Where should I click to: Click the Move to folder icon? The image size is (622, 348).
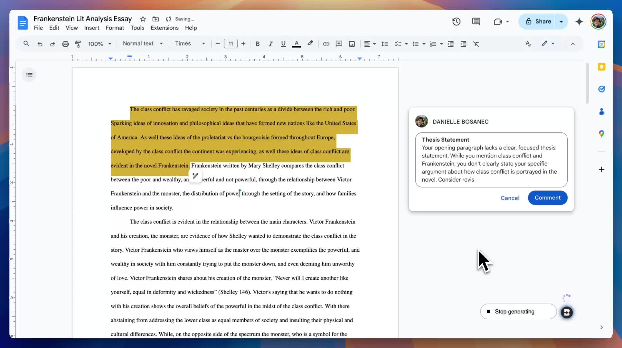pyautogui.click(x=156, y=19)
